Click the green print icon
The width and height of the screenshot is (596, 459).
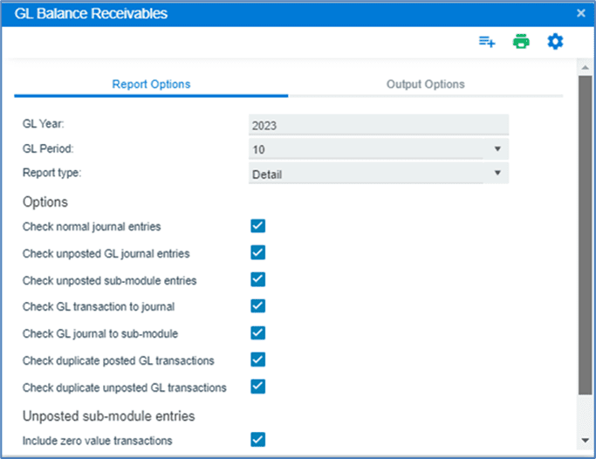point(521,42)
